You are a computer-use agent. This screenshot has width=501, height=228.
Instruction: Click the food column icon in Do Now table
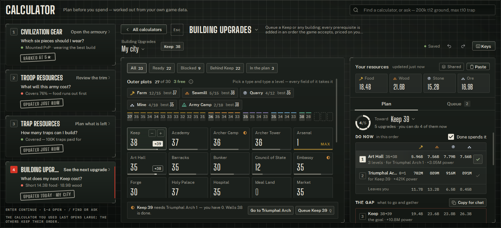421,147
